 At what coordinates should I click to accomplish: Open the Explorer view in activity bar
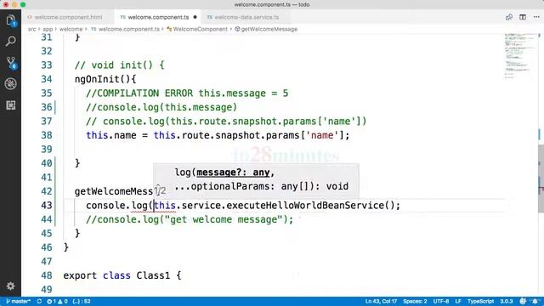(x=10, y=20)
